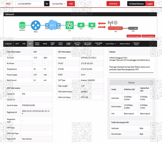The width and height of the screenshot is (162, 144).
Task: Open the STB tab
Action: click(24, 44)
